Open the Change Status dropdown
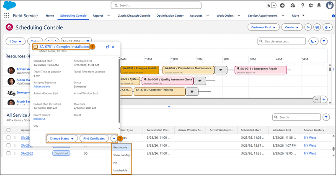 (62, 138)
